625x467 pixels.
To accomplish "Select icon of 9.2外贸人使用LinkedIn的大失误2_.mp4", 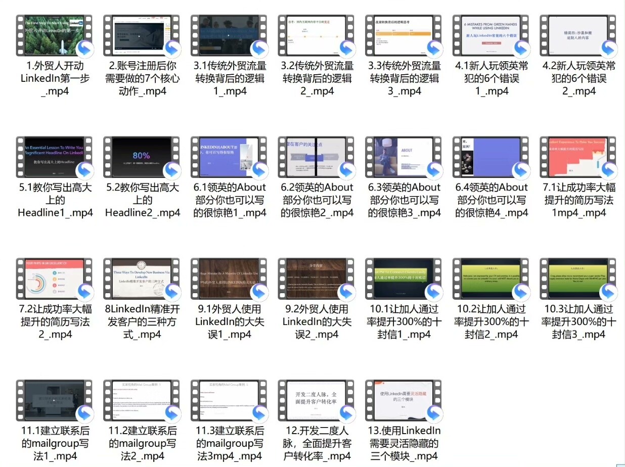I will pyautogui.click(x=317, y=278).
